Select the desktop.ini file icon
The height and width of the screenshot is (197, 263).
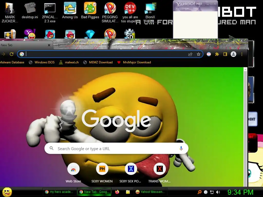[30, 10]
